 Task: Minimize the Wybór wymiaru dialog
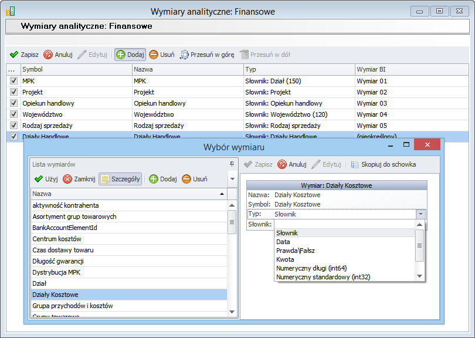391,145
